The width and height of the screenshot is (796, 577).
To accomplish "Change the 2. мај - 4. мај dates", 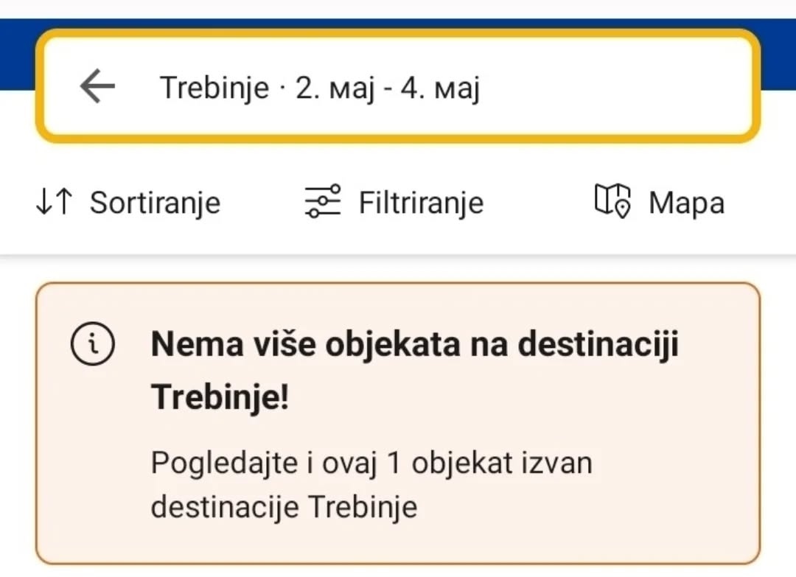I will tap(388, 88).
